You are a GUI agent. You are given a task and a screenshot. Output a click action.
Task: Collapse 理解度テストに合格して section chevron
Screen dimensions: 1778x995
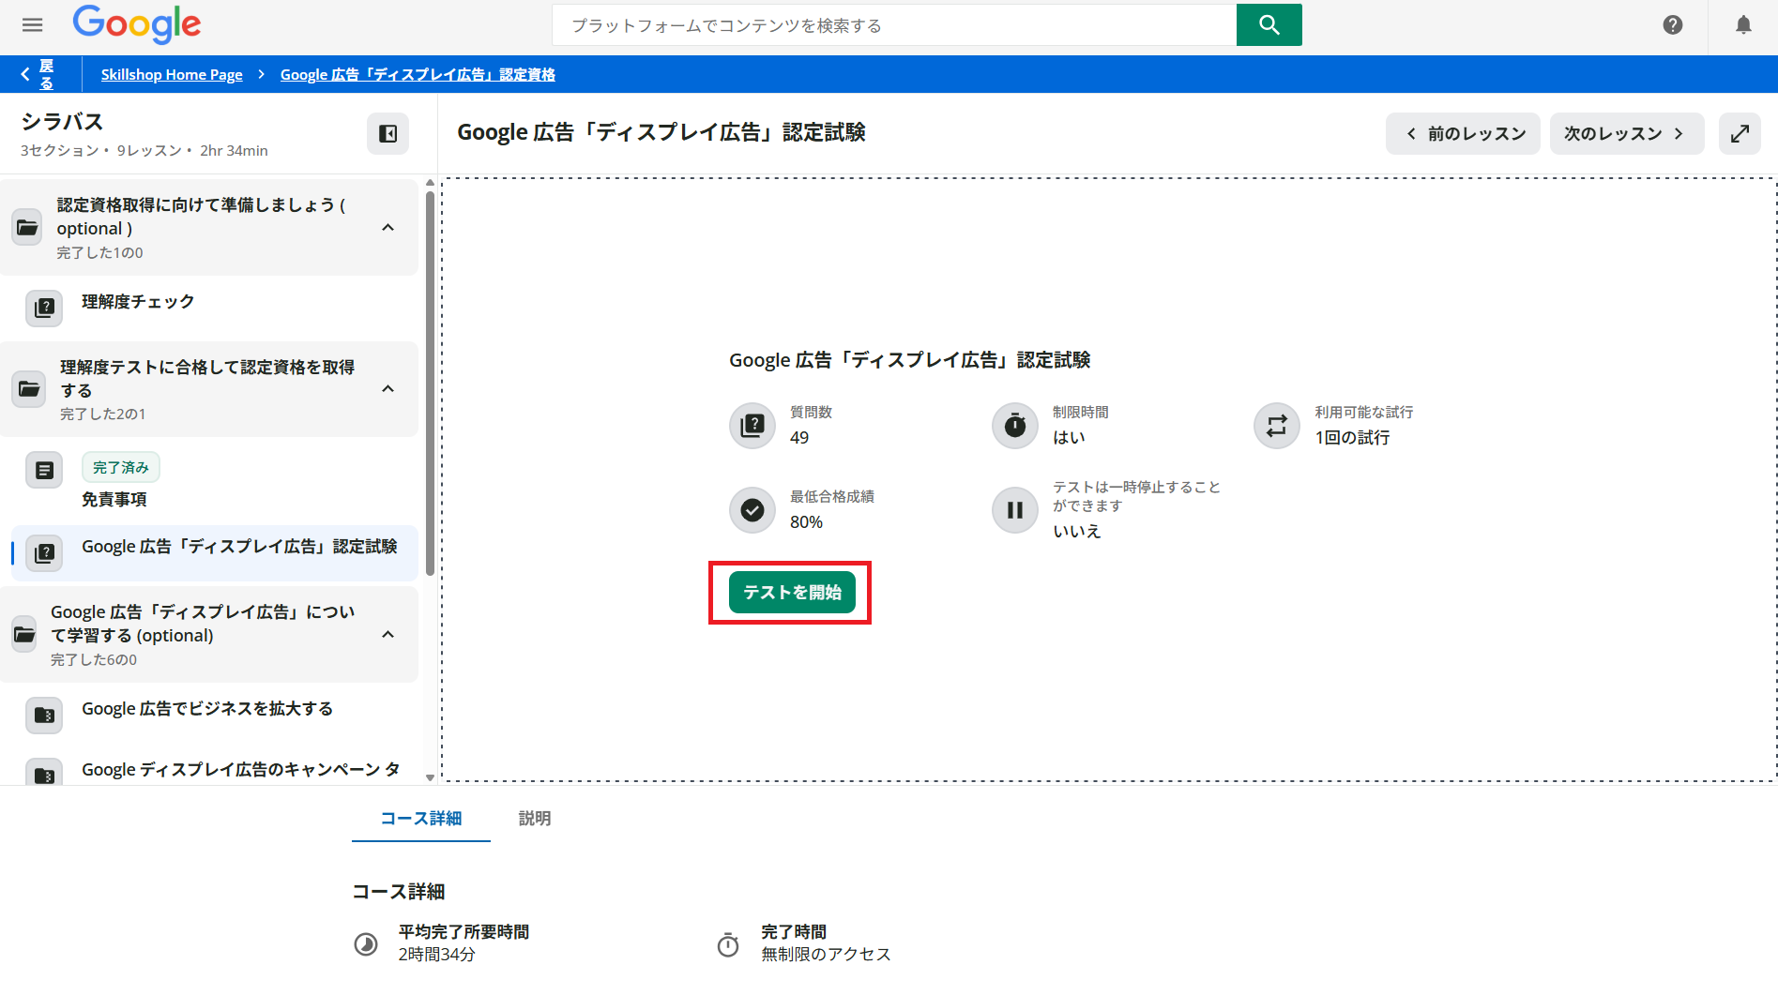point(388,389)
